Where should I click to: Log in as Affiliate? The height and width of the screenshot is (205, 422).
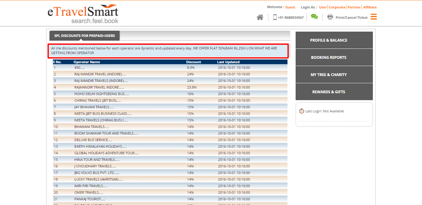click(370, 7)
